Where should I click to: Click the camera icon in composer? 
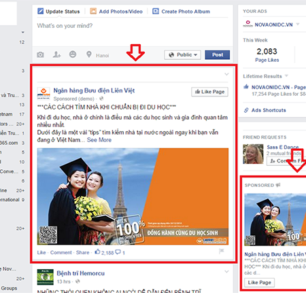[x=40, y=54]
